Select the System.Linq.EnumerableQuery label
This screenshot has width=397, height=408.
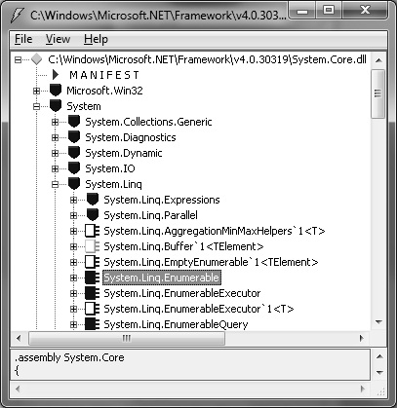click(176, 324)
